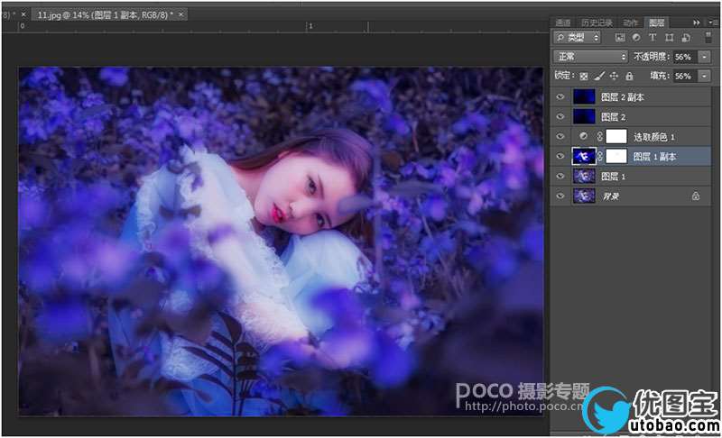This screenshot has height=438, width=722.
Task: Open the 类型 filter kind dropdown
Action: point(577,38)
